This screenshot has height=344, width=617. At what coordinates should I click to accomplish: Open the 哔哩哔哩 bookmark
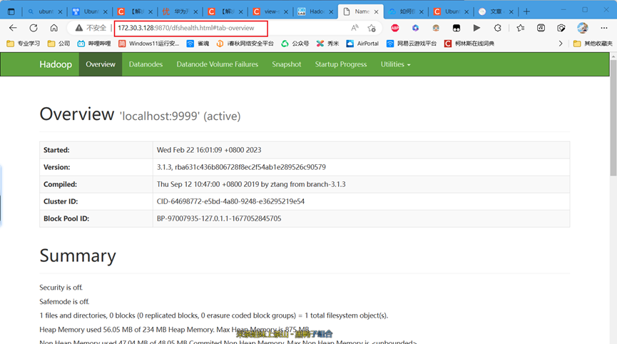(x=94, y=44)
